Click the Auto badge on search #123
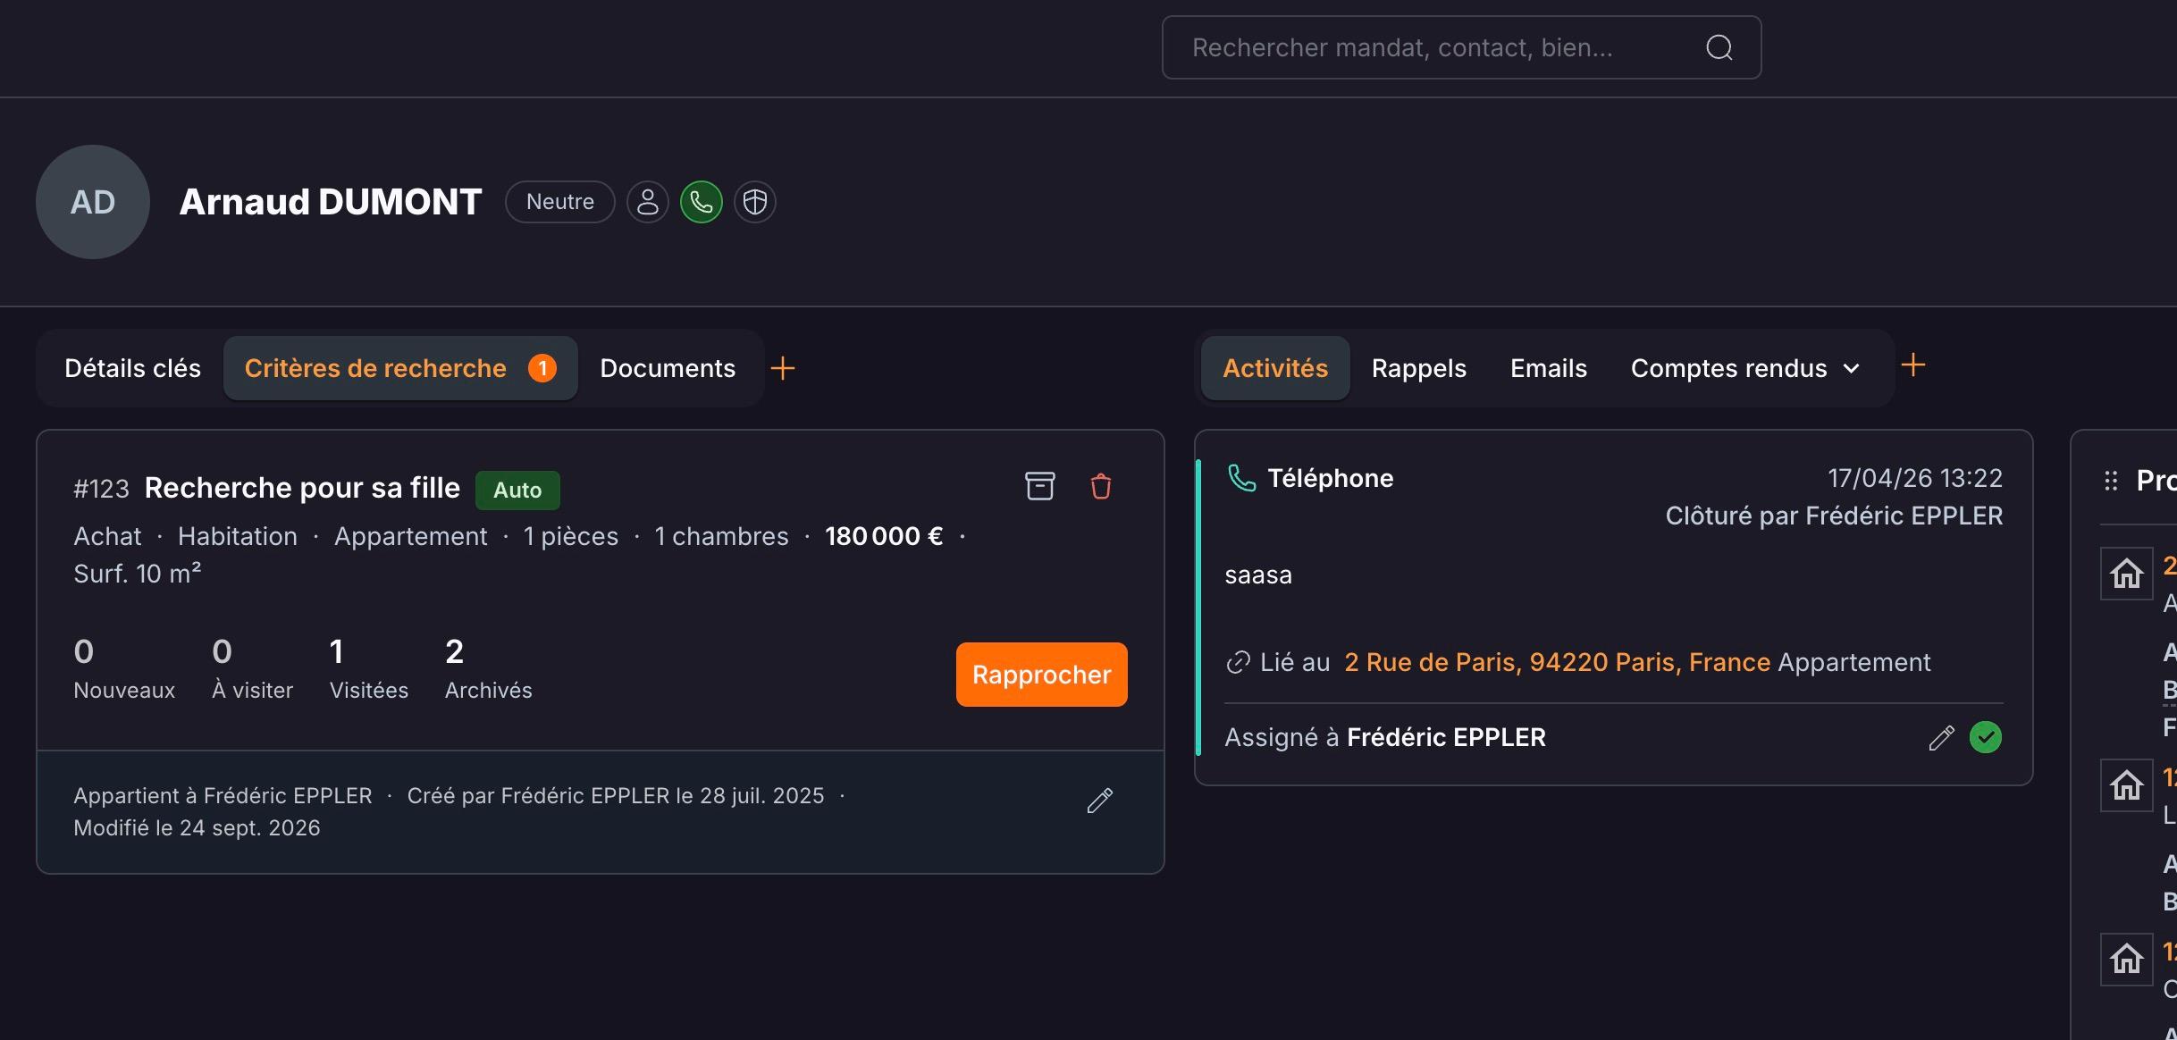The width and height of the screenshot is (2177, 1040). click(x=517, y=490)
